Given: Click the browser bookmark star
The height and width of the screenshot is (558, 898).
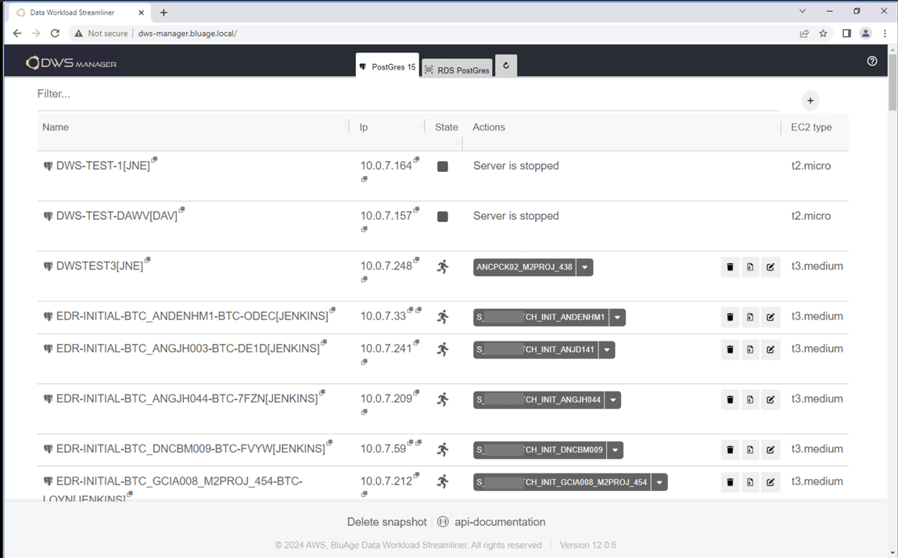Looking at the screenshot, I should pyautogui.click(x=822, y=34).
